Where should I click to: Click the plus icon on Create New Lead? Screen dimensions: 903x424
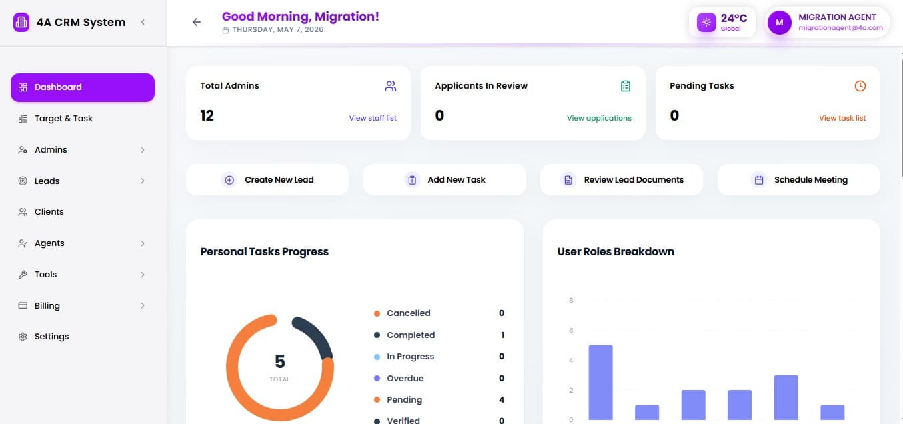tap(229, 180)
